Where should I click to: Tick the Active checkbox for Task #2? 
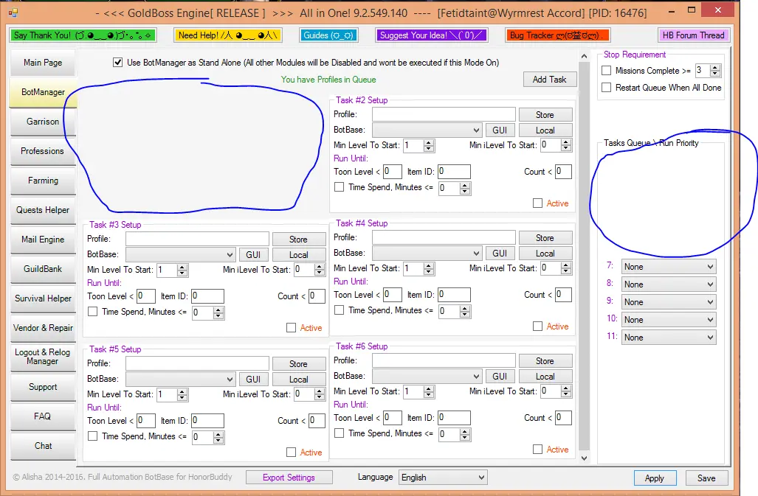pyautogui.click(x=537, y=203)
